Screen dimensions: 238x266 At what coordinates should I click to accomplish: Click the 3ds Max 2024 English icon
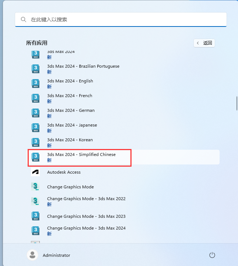click(35, 84)
